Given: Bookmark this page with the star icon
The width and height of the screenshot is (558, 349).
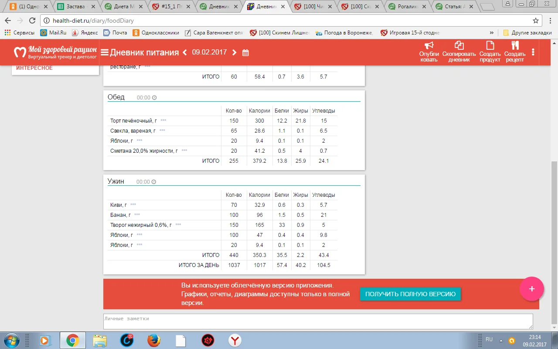Looking at the screenshot, I should 536,21.
